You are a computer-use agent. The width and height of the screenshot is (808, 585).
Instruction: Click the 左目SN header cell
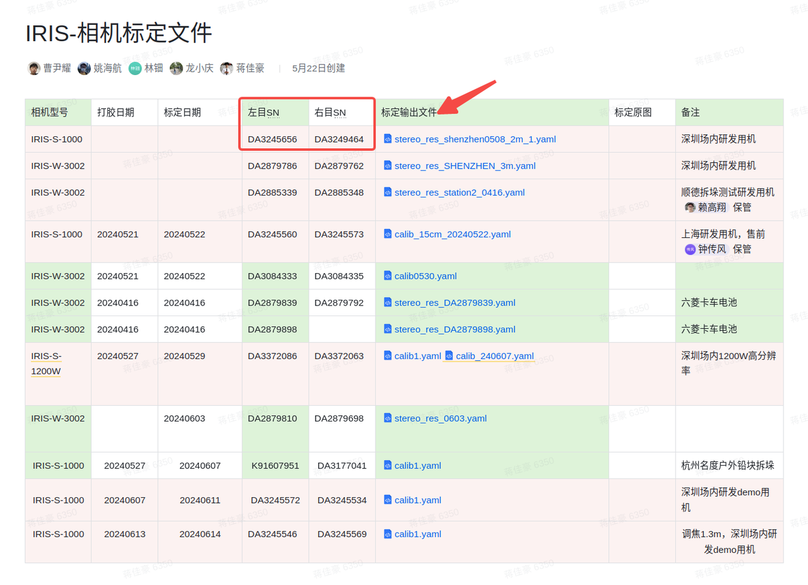[264, 112]
